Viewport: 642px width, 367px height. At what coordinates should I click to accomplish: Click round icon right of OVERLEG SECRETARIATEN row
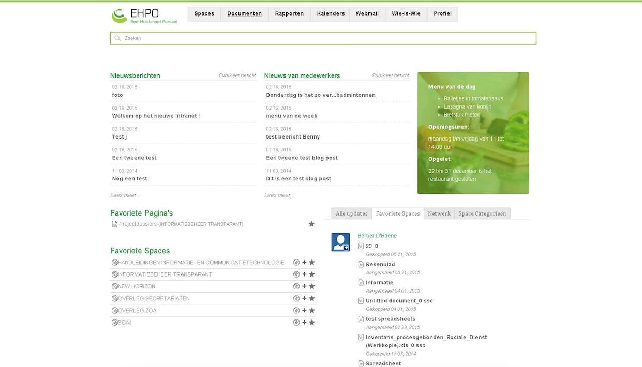click(x=296, y=298)
